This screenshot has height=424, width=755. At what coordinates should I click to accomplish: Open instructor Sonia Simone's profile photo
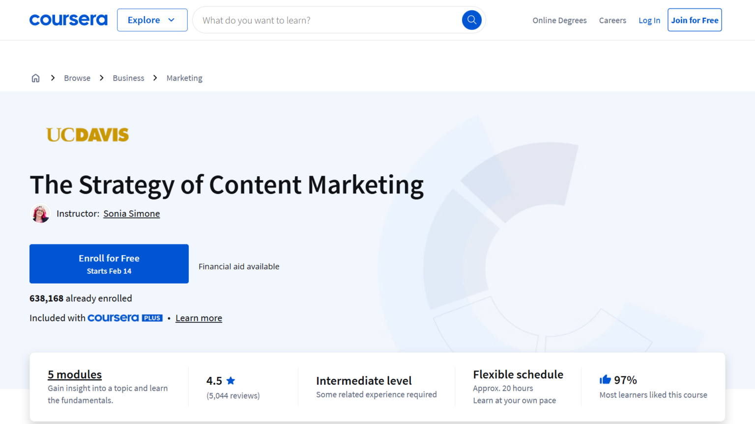(x=40, y=213)
